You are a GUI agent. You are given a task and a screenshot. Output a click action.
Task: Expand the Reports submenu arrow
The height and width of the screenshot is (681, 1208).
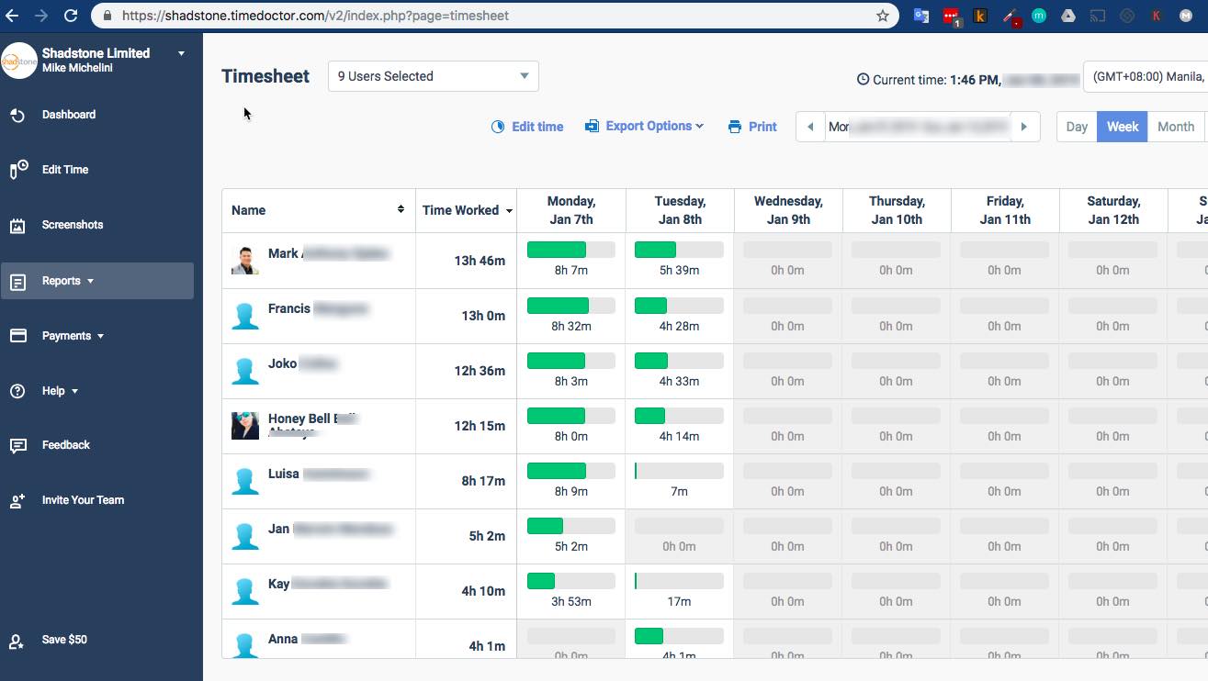[90, 282]
